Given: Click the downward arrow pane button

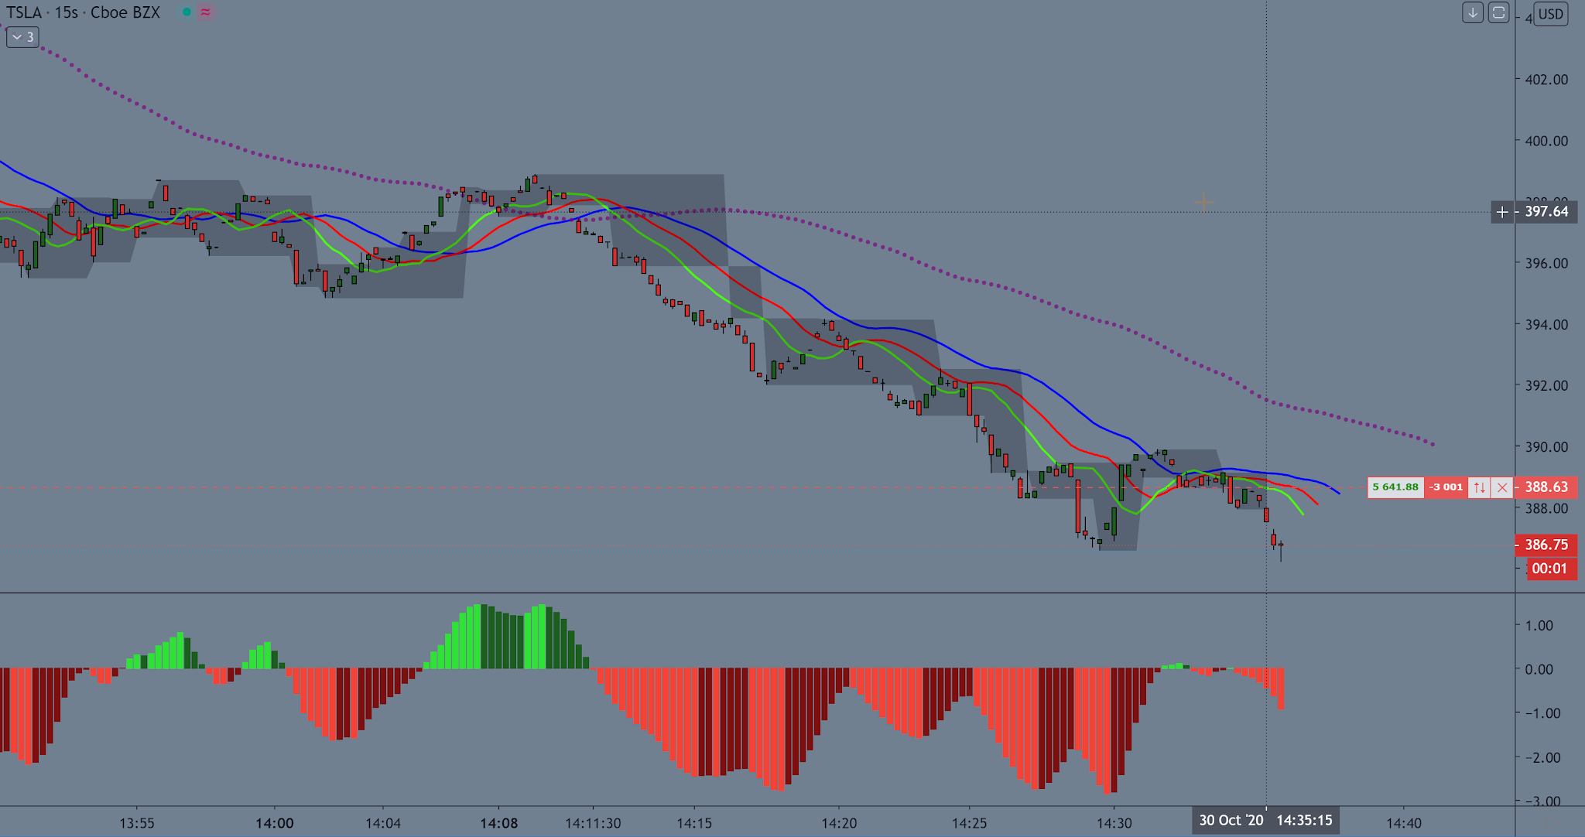Looking at the screenshot, I should (1472, 13).
